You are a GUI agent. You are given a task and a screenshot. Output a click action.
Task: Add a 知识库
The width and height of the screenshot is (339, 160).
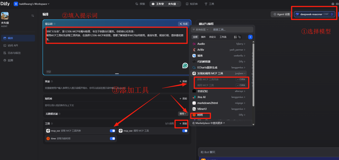(183, 99)
